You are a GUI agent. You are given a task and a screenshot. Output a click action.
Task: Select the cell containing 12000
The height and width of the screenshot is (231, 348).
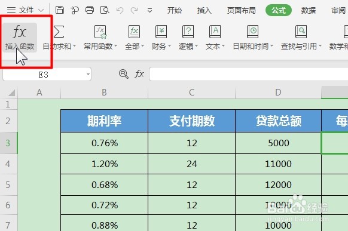(x=278, y=184)
